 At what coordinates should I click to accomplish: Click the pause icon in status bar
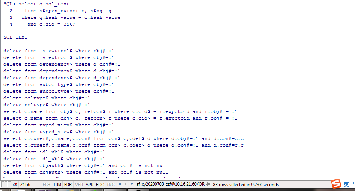pyautogui.click(x=120, y=185)
